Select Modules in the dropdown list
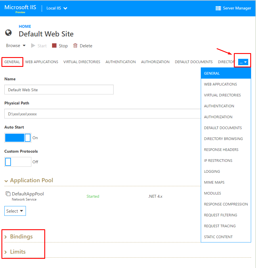 click(226, 193)
